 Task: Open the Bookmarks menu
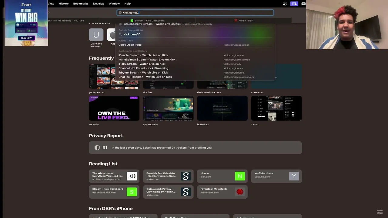81,4
